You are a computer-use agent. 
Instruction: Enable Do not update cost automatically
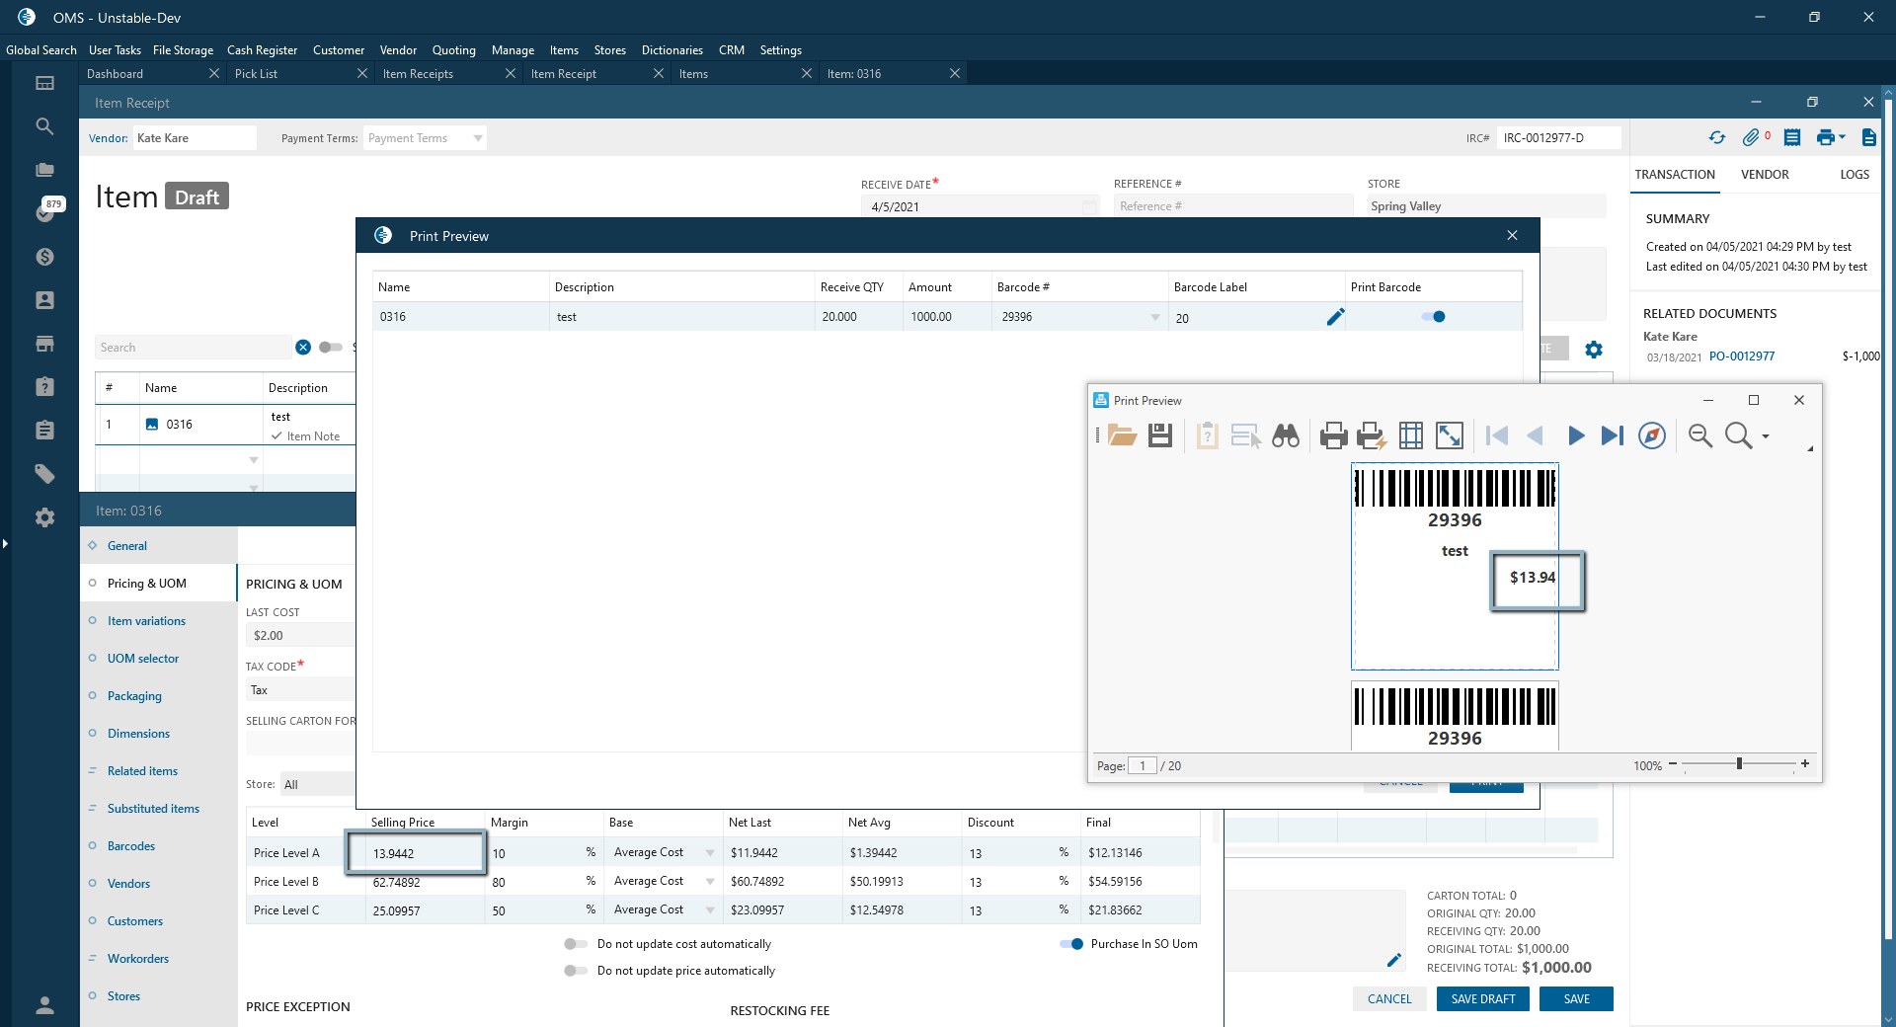[x=575, y=944]
